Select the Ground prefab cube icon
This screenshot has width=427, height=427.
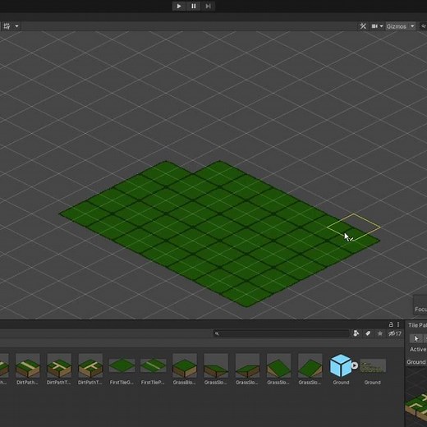pos(341,365)
